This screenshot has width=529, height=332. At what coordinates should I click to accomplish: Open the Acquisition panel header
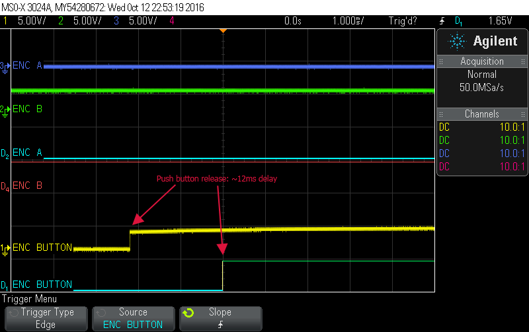[482, 61]
